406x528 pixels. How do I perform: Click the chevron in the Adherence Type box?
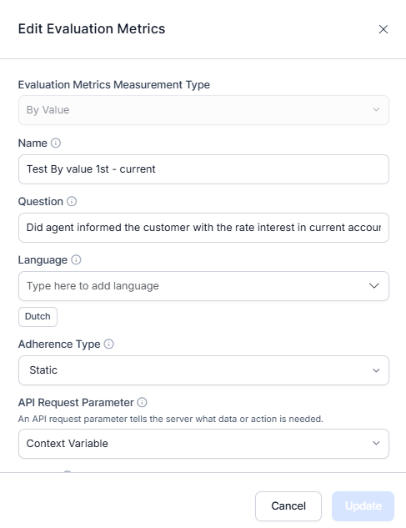(376, 370)
